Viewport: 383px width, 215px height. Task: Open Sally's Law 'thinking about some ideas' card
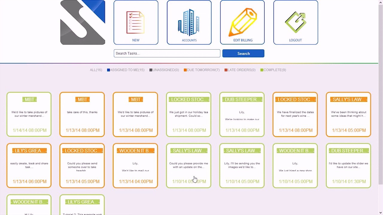click(349, 114)
